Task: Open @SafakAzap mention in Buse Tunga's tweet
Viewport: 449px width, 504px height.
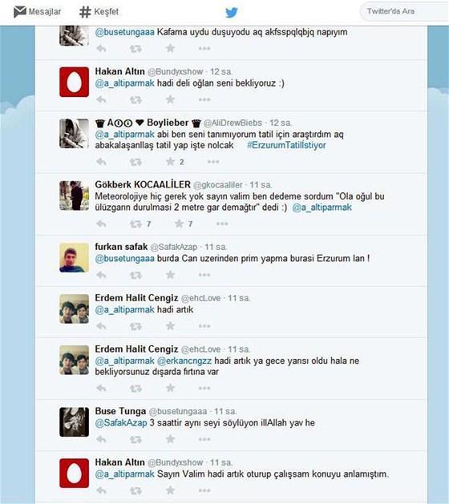Action: click(121, 423)
